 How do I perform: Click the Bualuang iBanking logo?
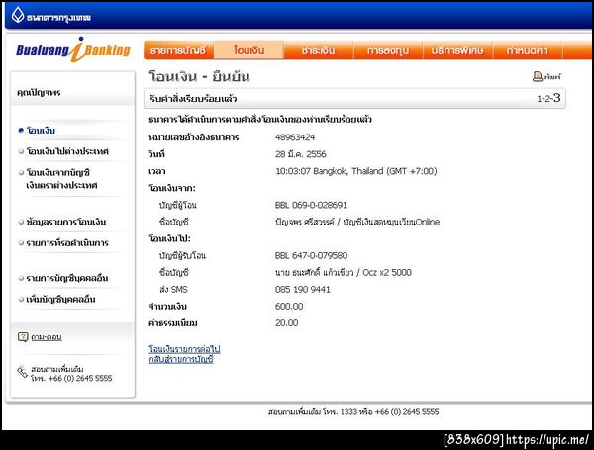point(73,50)
